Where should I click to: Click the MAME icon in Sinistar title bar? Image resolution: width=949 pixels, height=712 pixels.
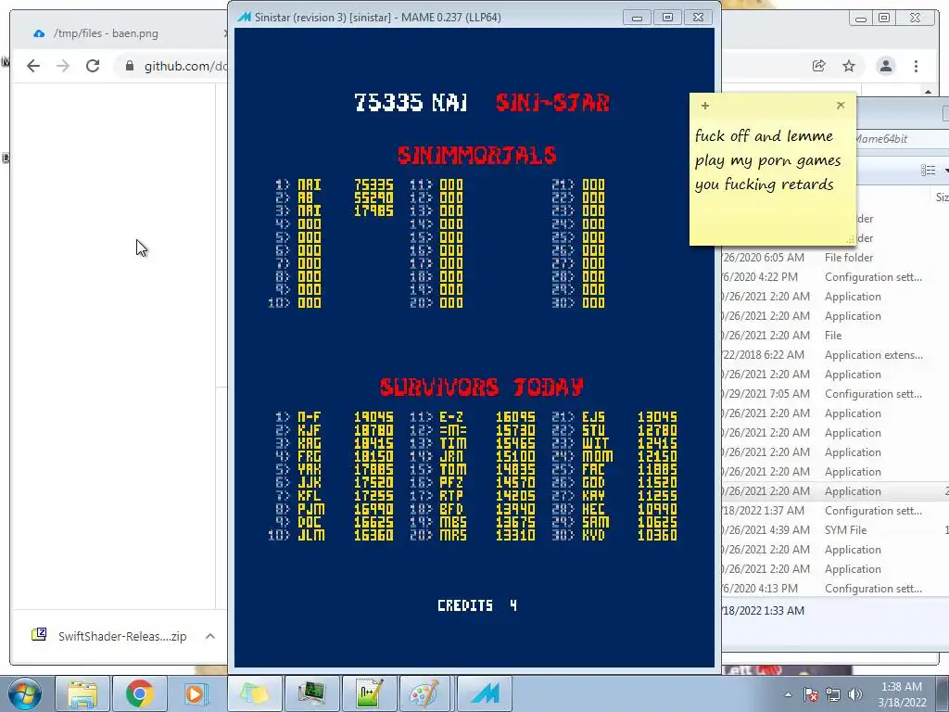coord(244,18)
